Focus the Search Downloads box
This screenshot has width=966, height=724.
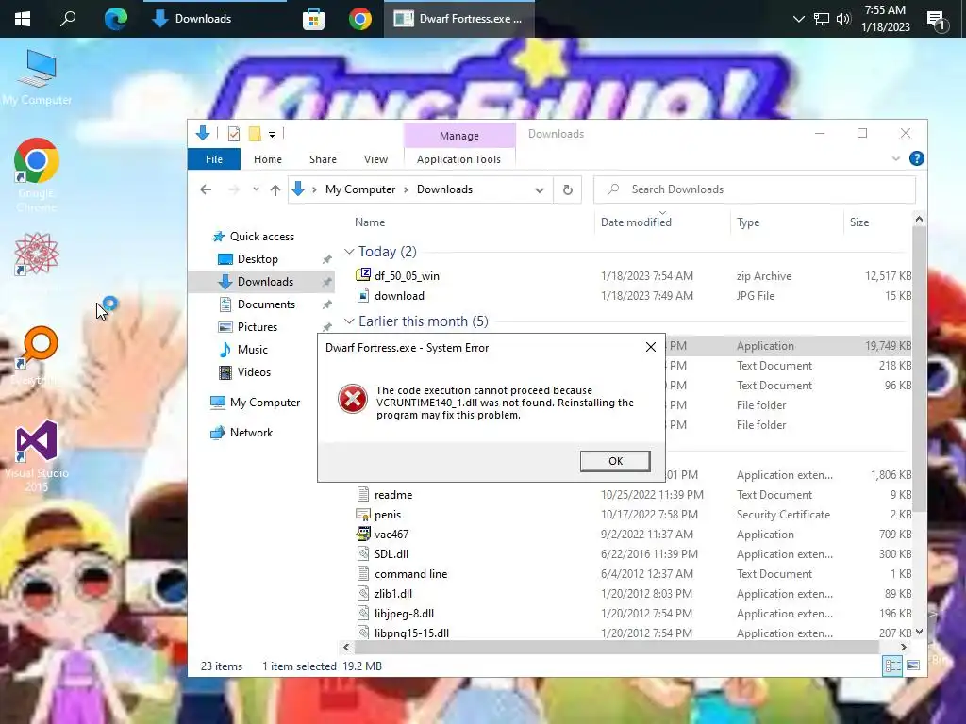(x=754, y=189)
